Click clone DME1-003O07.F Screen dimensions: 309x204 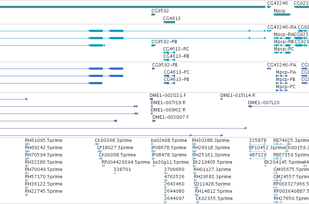tap(170, 117)
